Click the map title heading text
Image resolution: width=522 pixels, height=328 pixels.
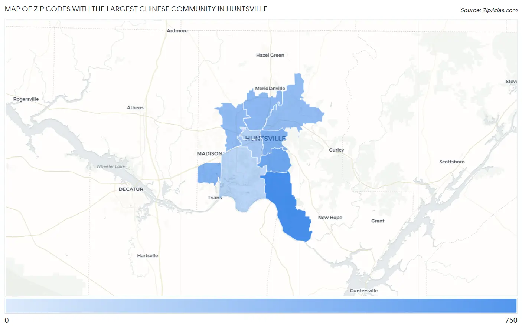point(136,9)
